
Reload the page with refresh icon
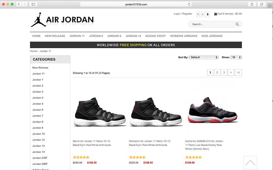(x=189, y=4)
